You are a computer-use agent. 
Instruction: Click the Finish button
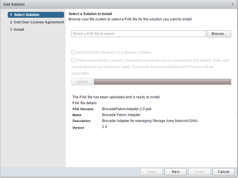pos(199,172)
